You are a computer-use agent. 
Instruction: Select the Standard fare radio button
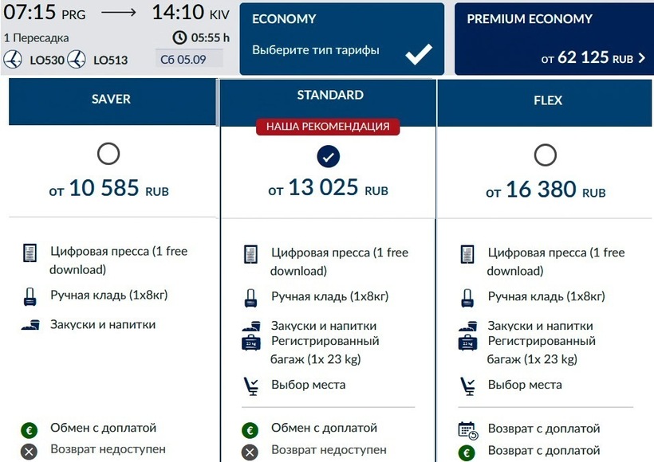[328, 156]
